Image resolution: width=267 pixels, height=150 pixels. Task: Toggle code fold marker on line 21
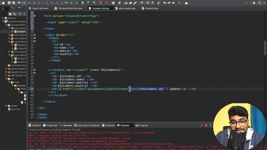coord(35,35)
